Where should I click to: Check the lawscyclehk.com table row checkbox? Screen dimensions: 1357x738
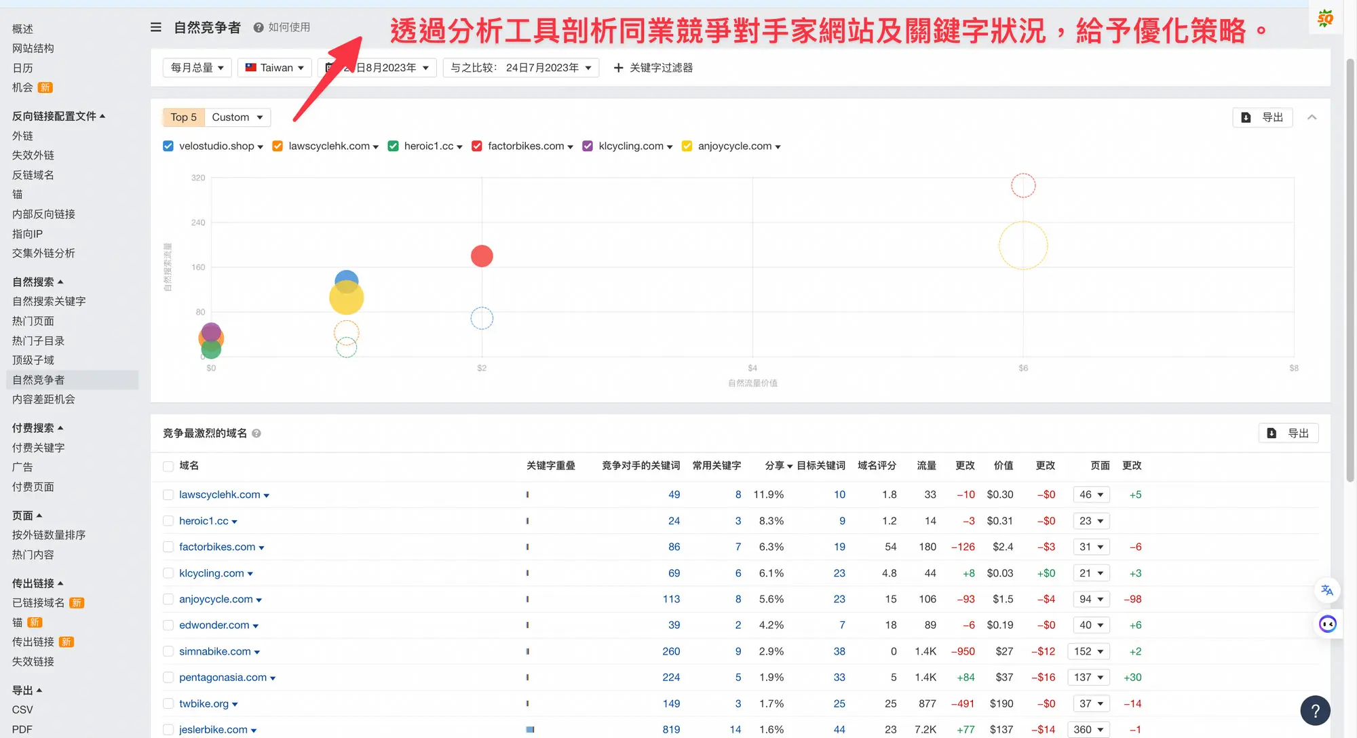tap(168, 495)
